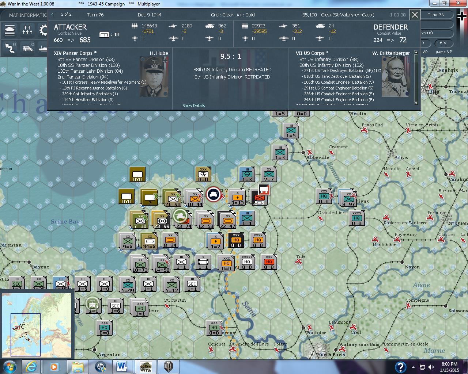The width and height of the screenshot is (468, 374).
Task: Select the naval XXX HQ 0=0 counter
Action: (x=203, y=175)
